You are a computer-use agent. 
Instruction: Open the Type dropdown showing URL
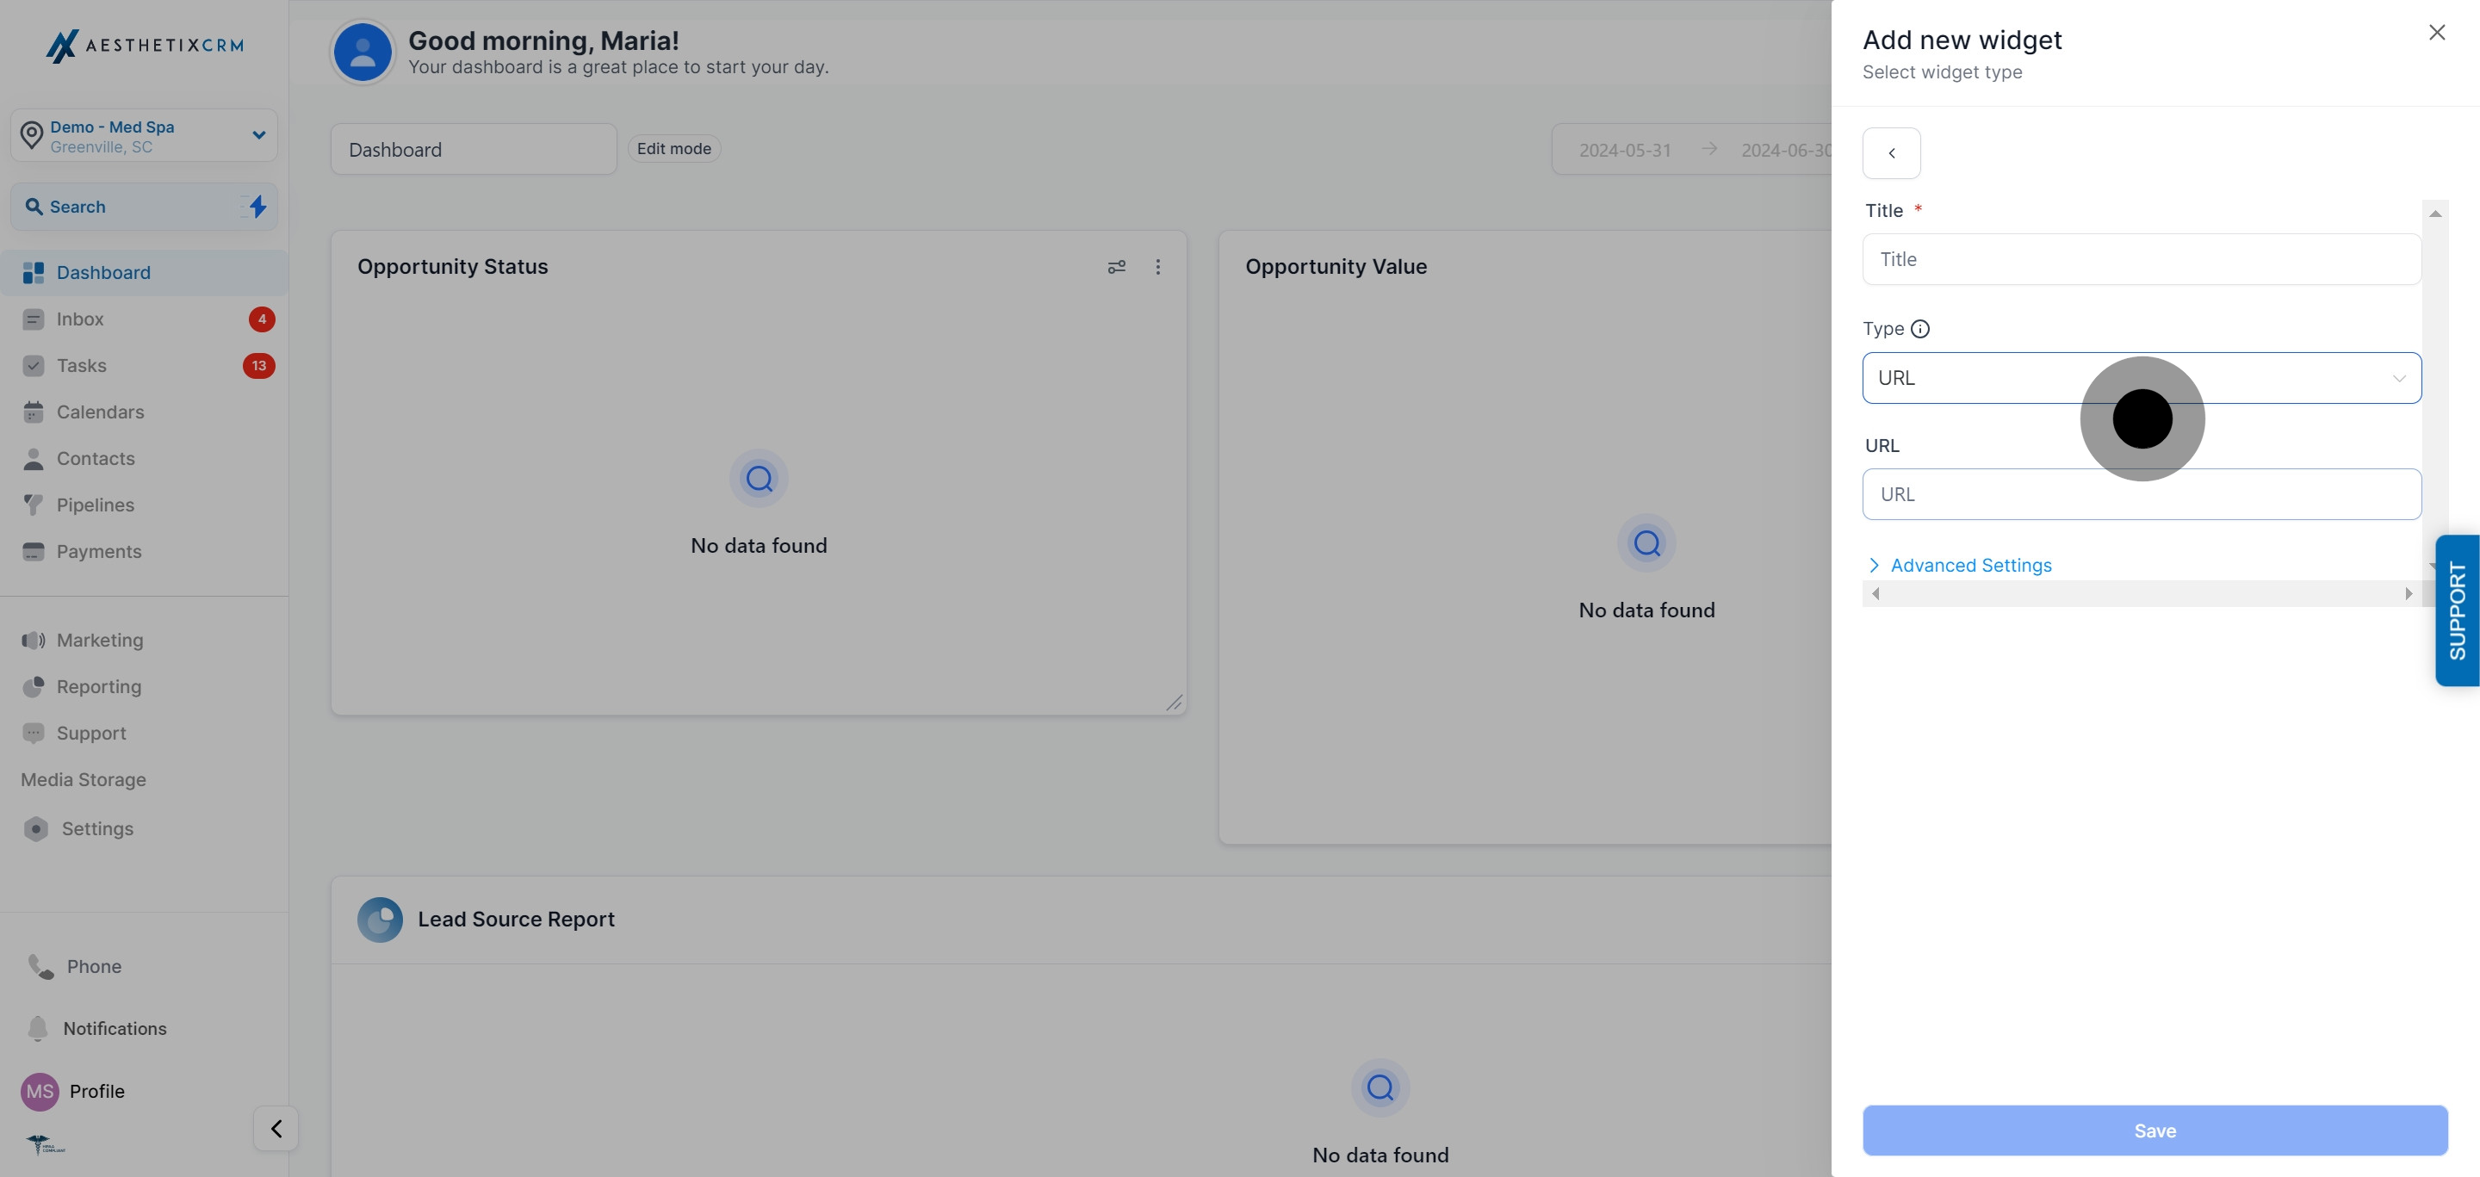tap(2141, 378)
